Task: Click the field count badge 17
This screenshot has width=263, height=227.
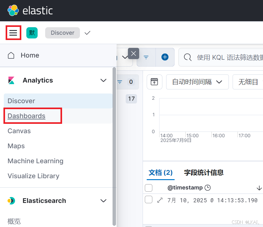Action: tap(131, 99)
